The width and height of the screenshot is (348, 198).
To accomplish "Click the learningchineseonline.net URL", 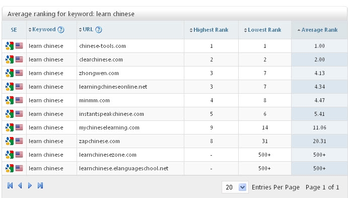I will click(113, 87).
